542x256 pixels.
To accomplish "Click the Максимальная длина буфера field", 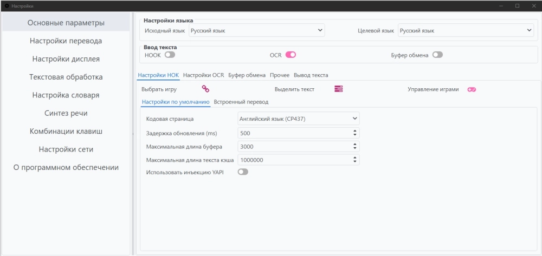I will tap(299, 146).
